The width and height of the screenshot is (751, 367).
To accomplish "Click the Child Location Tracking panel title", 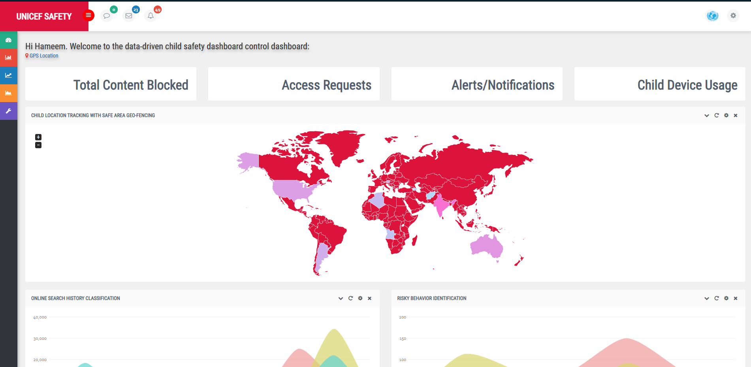I will tap(93, 116).
